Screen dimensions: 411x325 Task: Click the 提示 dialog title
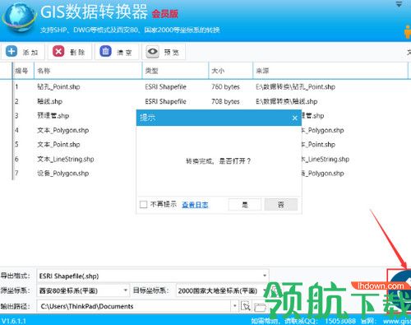click(148, 118)
